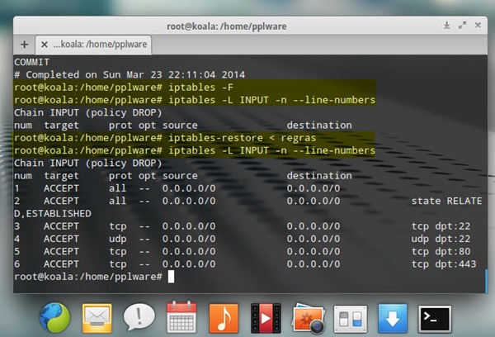Click the 'state RELATE' text in row 2
This screenshot has height=337, width=495.
446,201
